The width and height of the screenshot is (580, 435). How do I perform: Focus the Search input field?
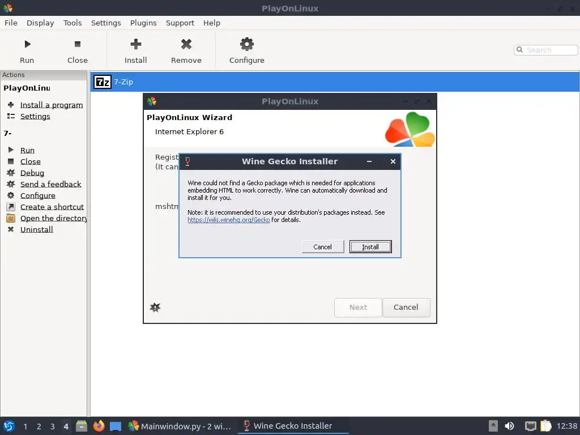546,50
